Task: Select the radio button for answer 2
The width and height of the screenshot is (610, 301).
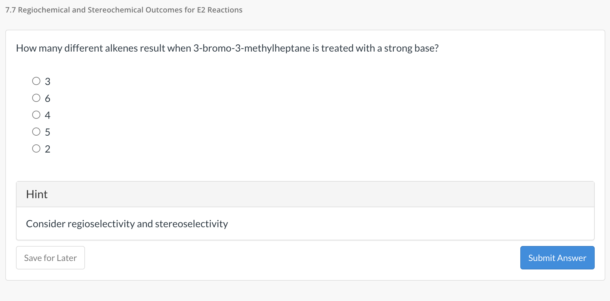Action: [36, 148]
